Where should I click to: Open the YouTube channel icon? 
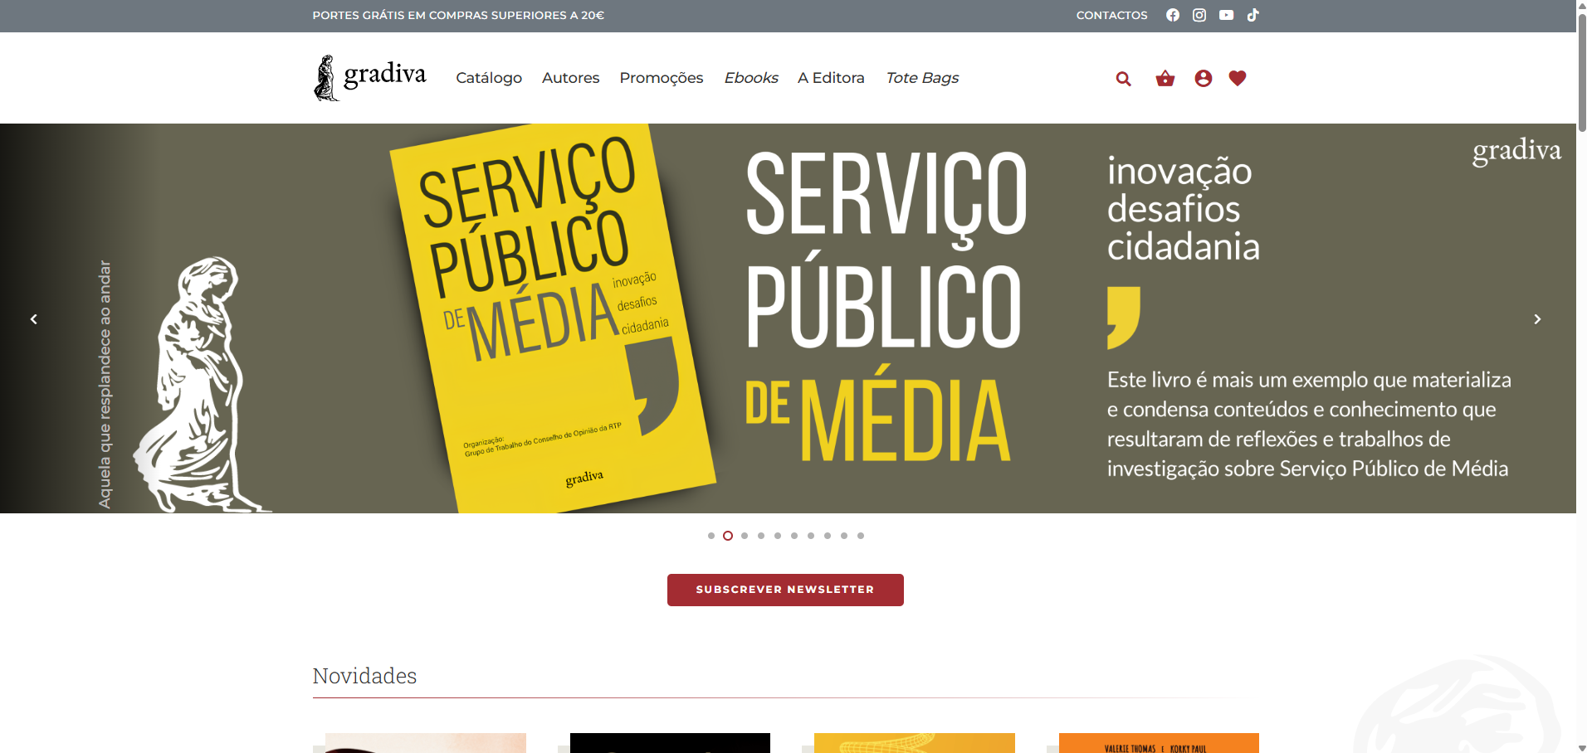1226,15
